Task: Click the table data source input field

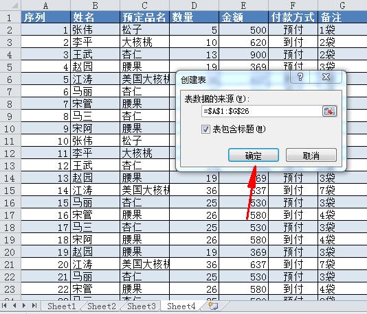Action: coord(262,111)
